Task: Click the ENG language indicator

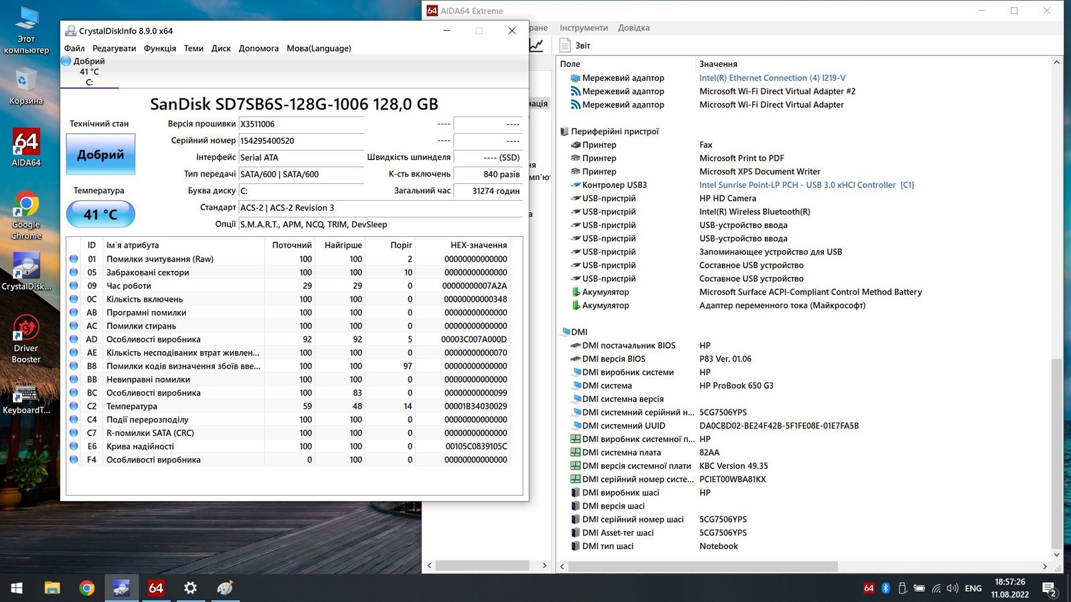Action: (x=973, y=588)
